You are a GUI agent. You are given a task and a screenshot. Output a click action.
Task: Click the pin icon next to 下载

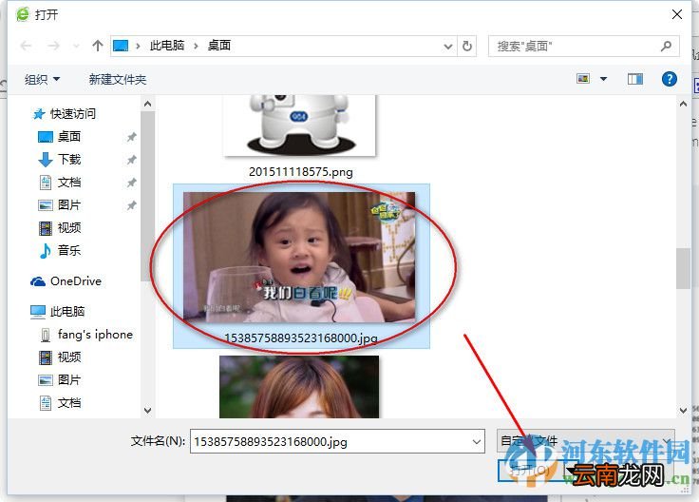click(131, 160)
